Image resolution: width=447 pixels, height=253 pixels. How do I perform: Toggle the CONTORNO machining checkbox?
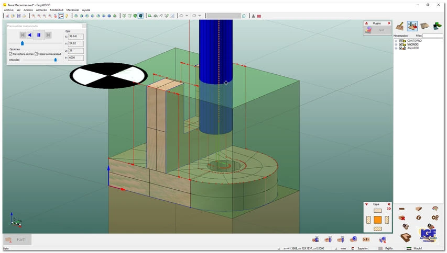pos(400,41)
